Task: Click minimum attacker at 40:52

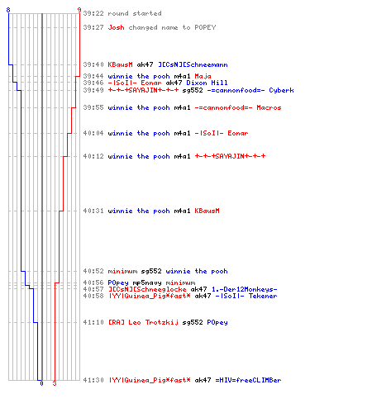Action: point(122,271)
